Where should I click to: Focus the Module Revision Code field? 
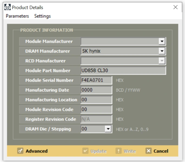click(96, 110)
